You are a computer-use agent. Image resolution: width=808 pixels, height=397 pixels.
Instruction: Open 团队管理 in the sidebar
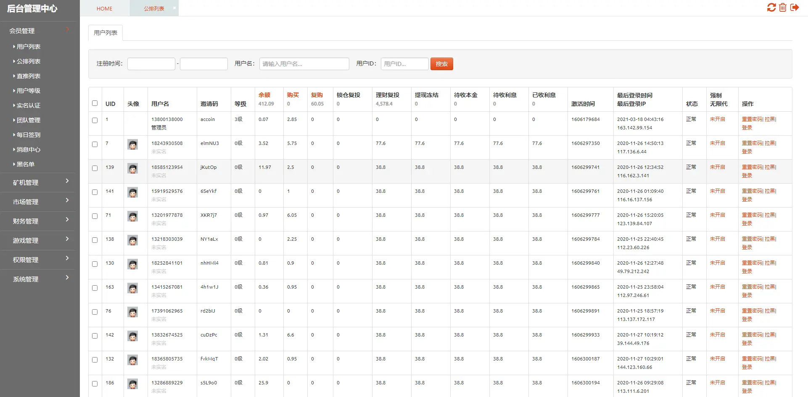[29, 120]
